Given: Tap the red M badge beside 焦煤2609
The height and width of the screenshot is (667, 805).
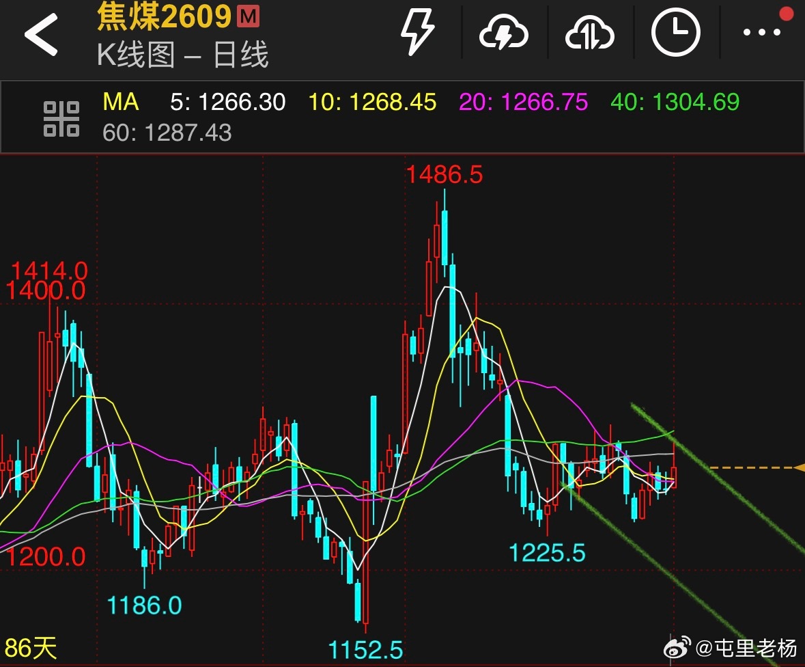Looking at the screenshot, I should (x=249, y=16).
